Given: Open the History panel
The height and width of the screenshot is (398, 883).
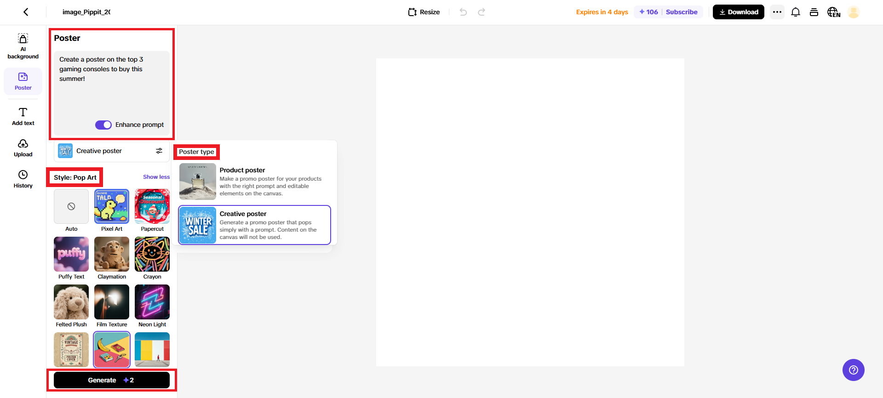Looking at the screenshot, I should [x=23, y=179].
